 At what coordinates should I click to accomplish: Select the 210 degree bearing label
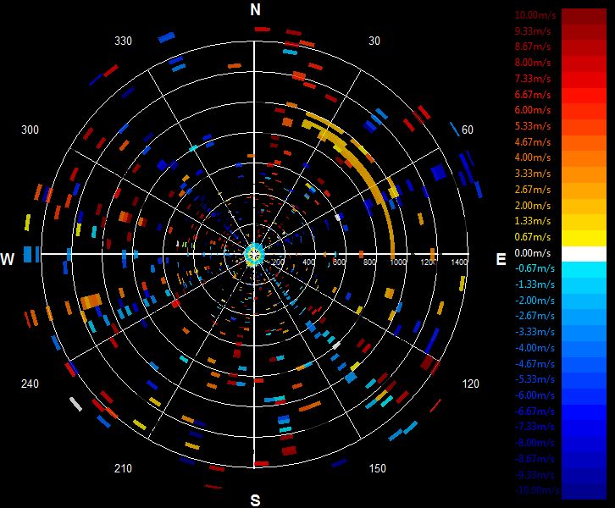click(x=123, y=468)
